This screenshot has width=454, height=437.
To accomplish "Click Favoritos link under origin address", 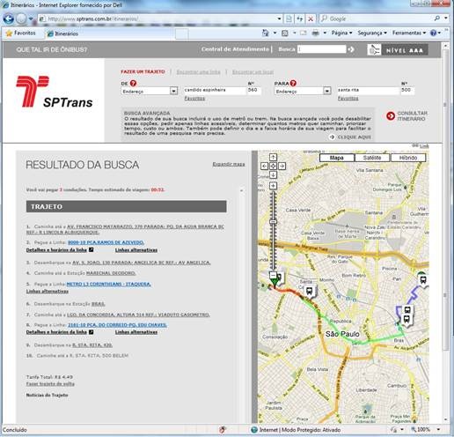I will 194,99.
